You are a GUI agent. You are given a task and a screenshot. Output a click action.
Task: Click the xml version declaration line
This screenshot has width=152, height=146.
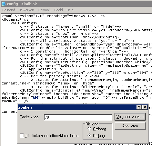[x=53, y=16]
